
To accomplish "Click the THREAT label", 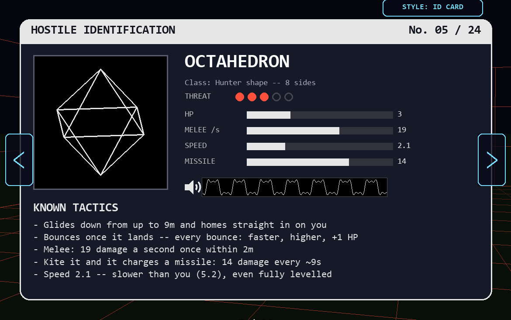I will tap(197, 96).
